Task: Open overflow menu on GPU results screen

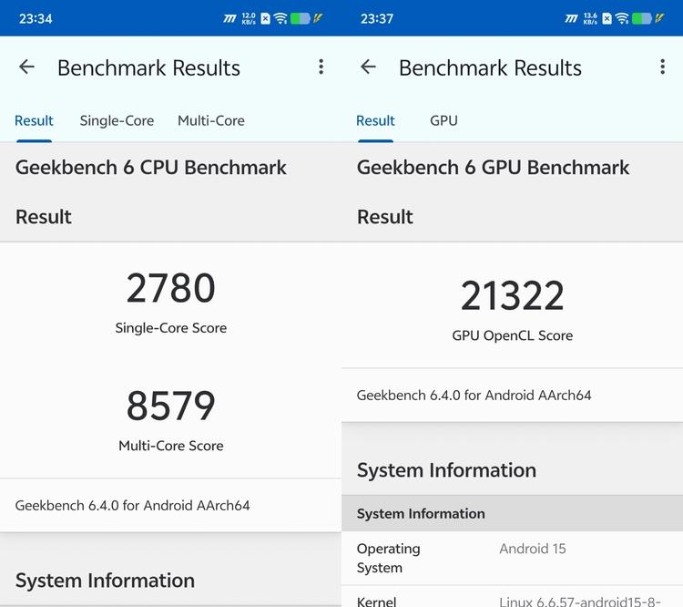Action: (x=663, y=67)
